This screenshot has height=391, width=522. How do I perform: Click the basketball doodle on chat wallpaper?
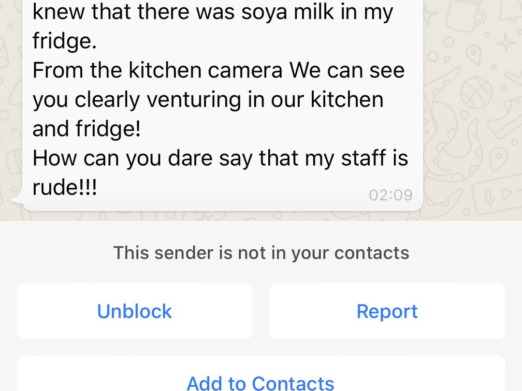coord(476,92)
